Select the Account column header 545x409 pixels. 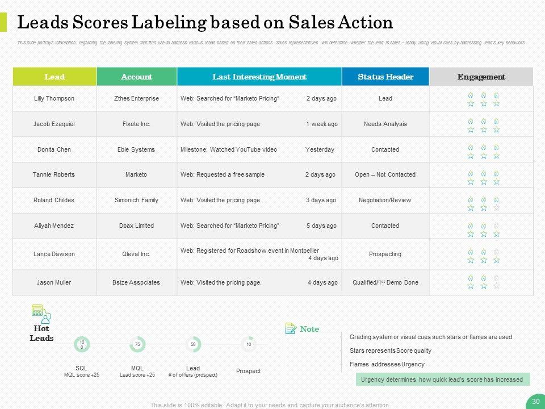tap(137, 77)
